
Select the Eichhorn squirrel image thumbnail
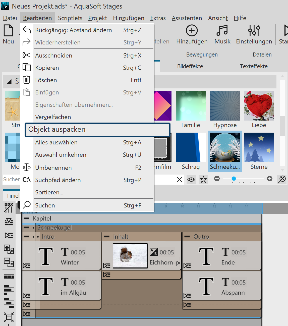pyautogui.click(x=130, y=256)
